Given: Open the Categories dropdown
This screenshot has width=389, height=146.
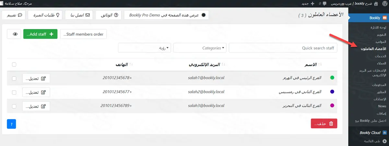Looking at the screenshot, I should pos(200,48).
